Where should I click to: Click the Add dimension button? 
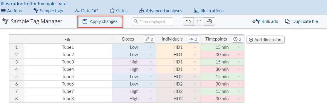click(266, 40)
